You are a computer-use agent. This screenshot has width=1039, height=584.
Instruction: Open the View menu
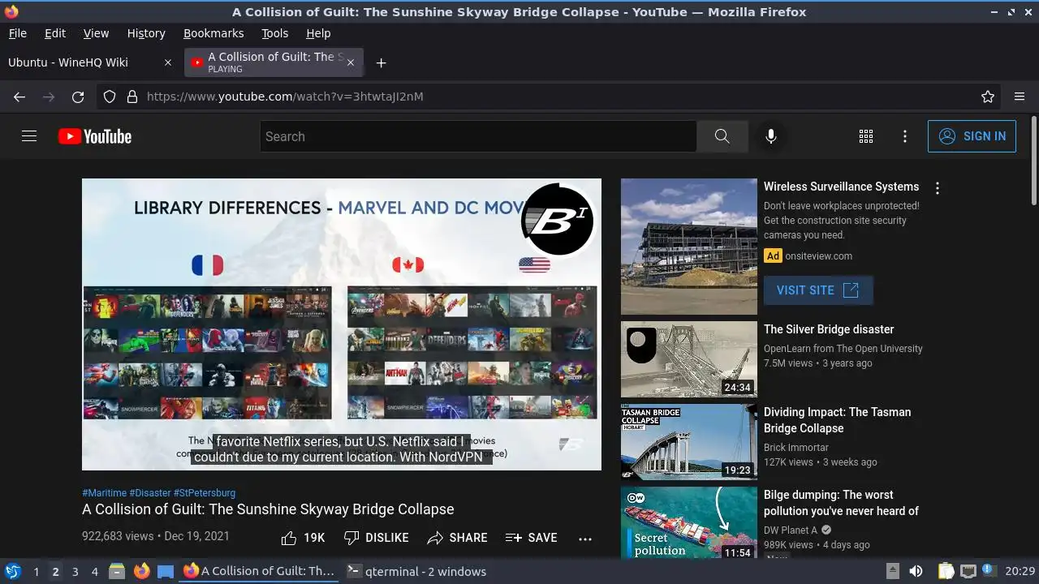[96, 33]
